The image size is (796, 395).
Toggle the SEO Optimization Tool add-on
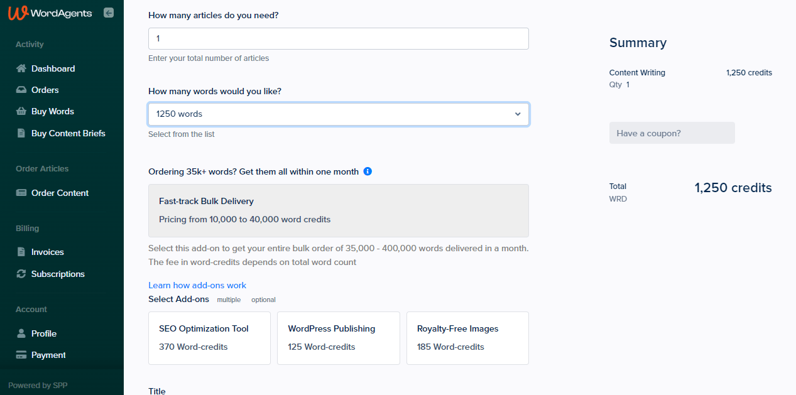(209, 338)
